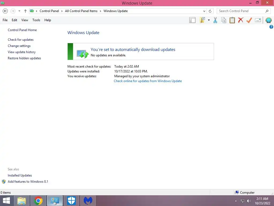Go back using the back arrow
The height and width of the screenshot is (206, 274).
point(5,11)
